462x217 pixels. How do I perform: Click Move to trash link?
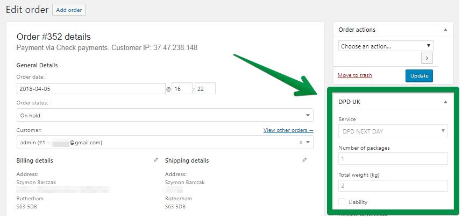coord(355,75)
